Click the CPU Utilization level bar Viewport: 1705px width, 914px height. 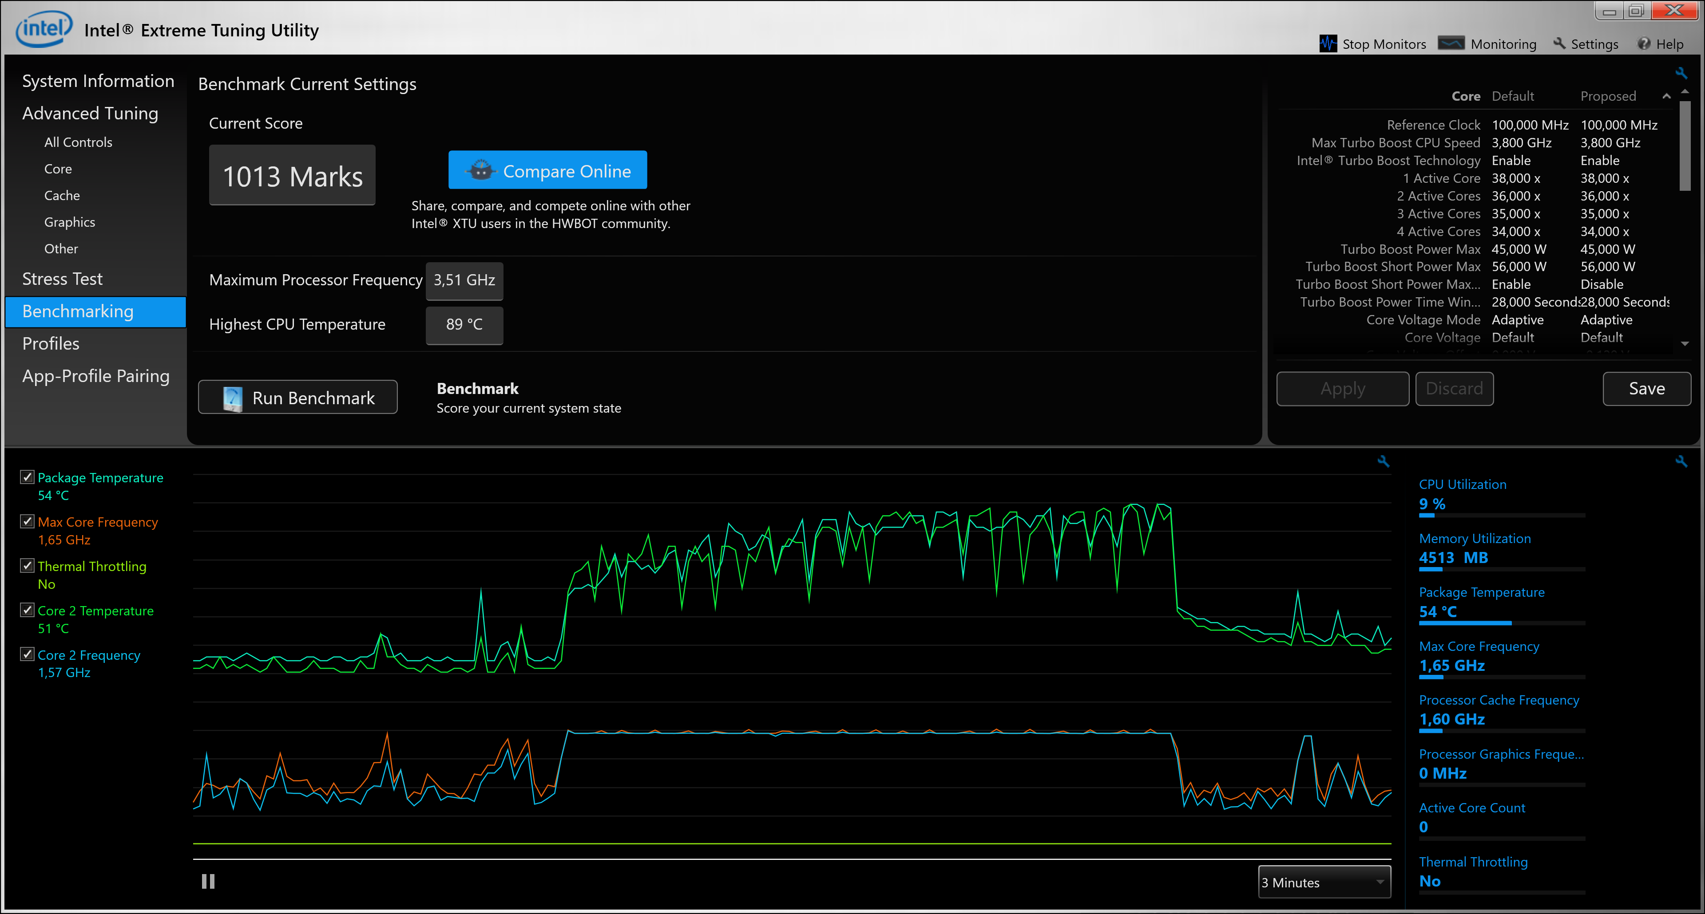[1502, 515]
